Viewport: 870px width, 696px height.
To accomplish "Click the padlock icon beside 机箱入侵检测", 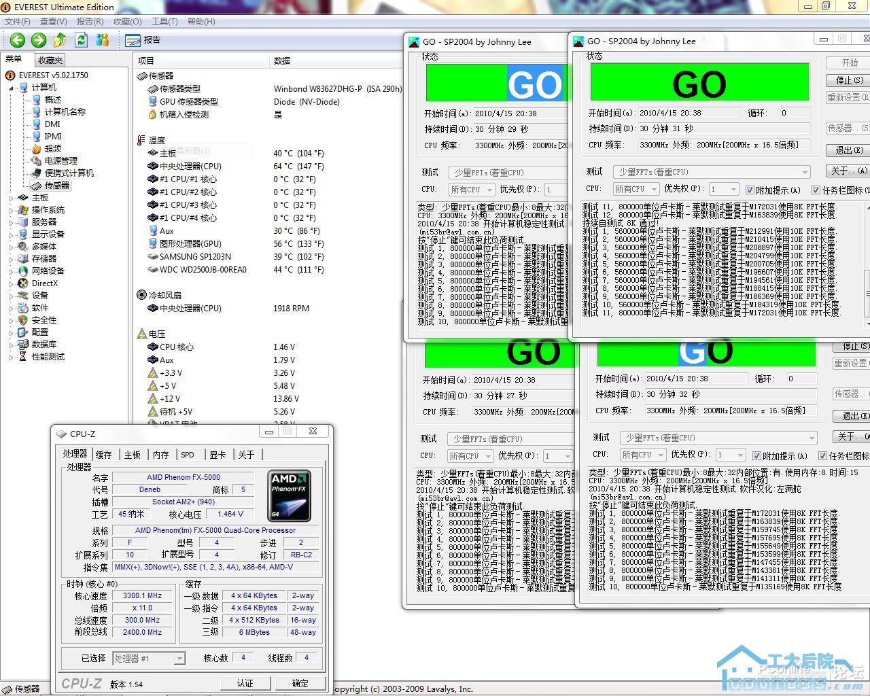I will point(152,114).
